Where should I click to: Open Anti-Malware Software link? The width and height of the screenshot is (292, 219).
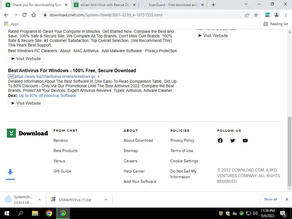(x=121, y=51)
